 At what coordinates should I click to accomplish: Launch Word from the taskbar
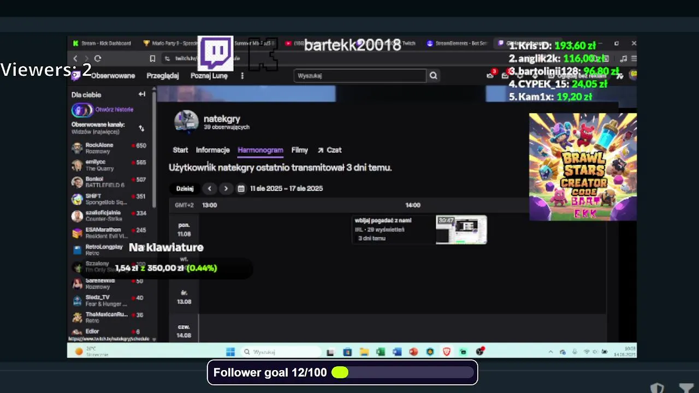coord(397,352)
